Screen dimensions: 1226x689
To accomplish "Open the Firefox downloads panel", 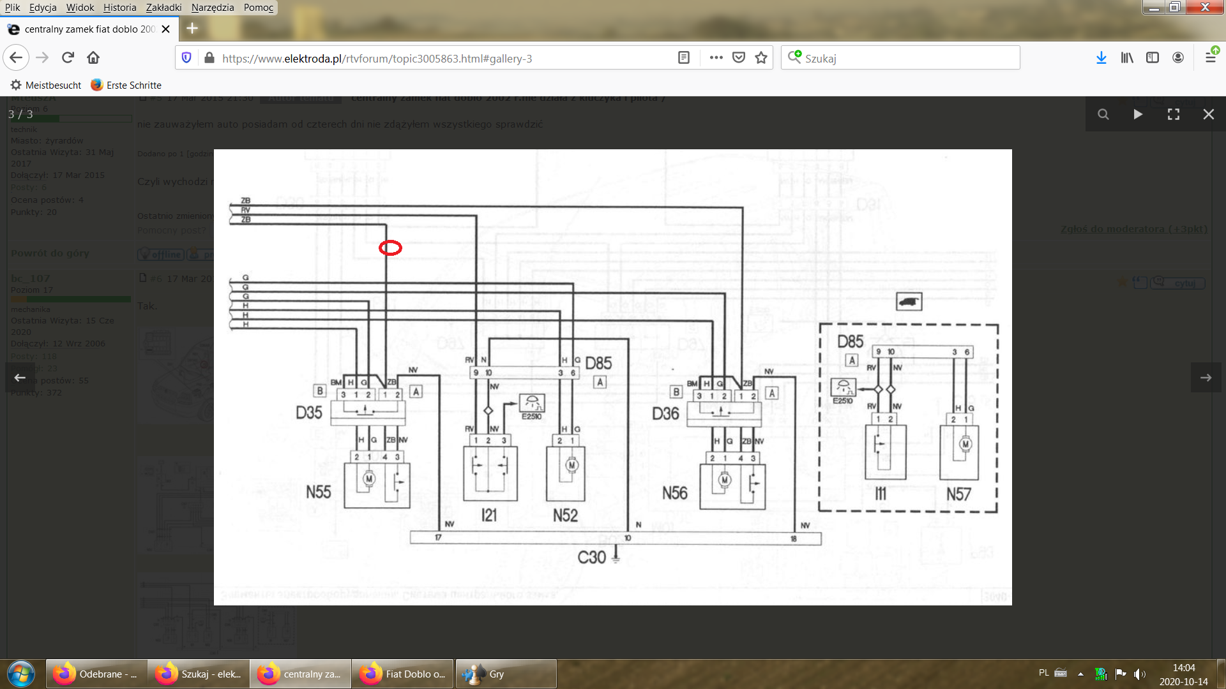I will point(1101,58).
